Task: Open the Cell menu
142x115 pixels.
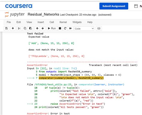Action: pyautogui.click(x=52, y=22)
